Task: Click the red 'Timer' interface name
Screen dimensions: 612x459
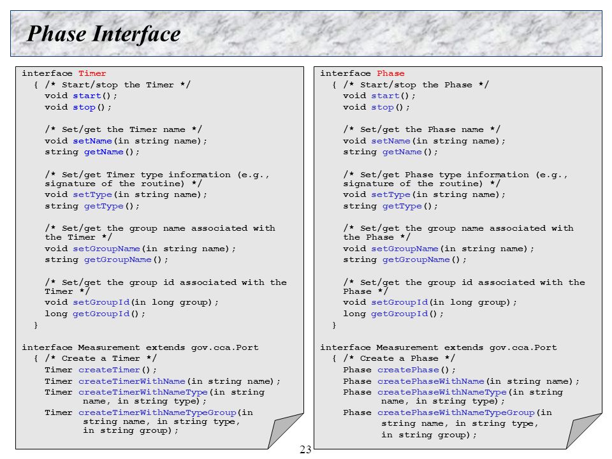Action: tap(92, 73)
